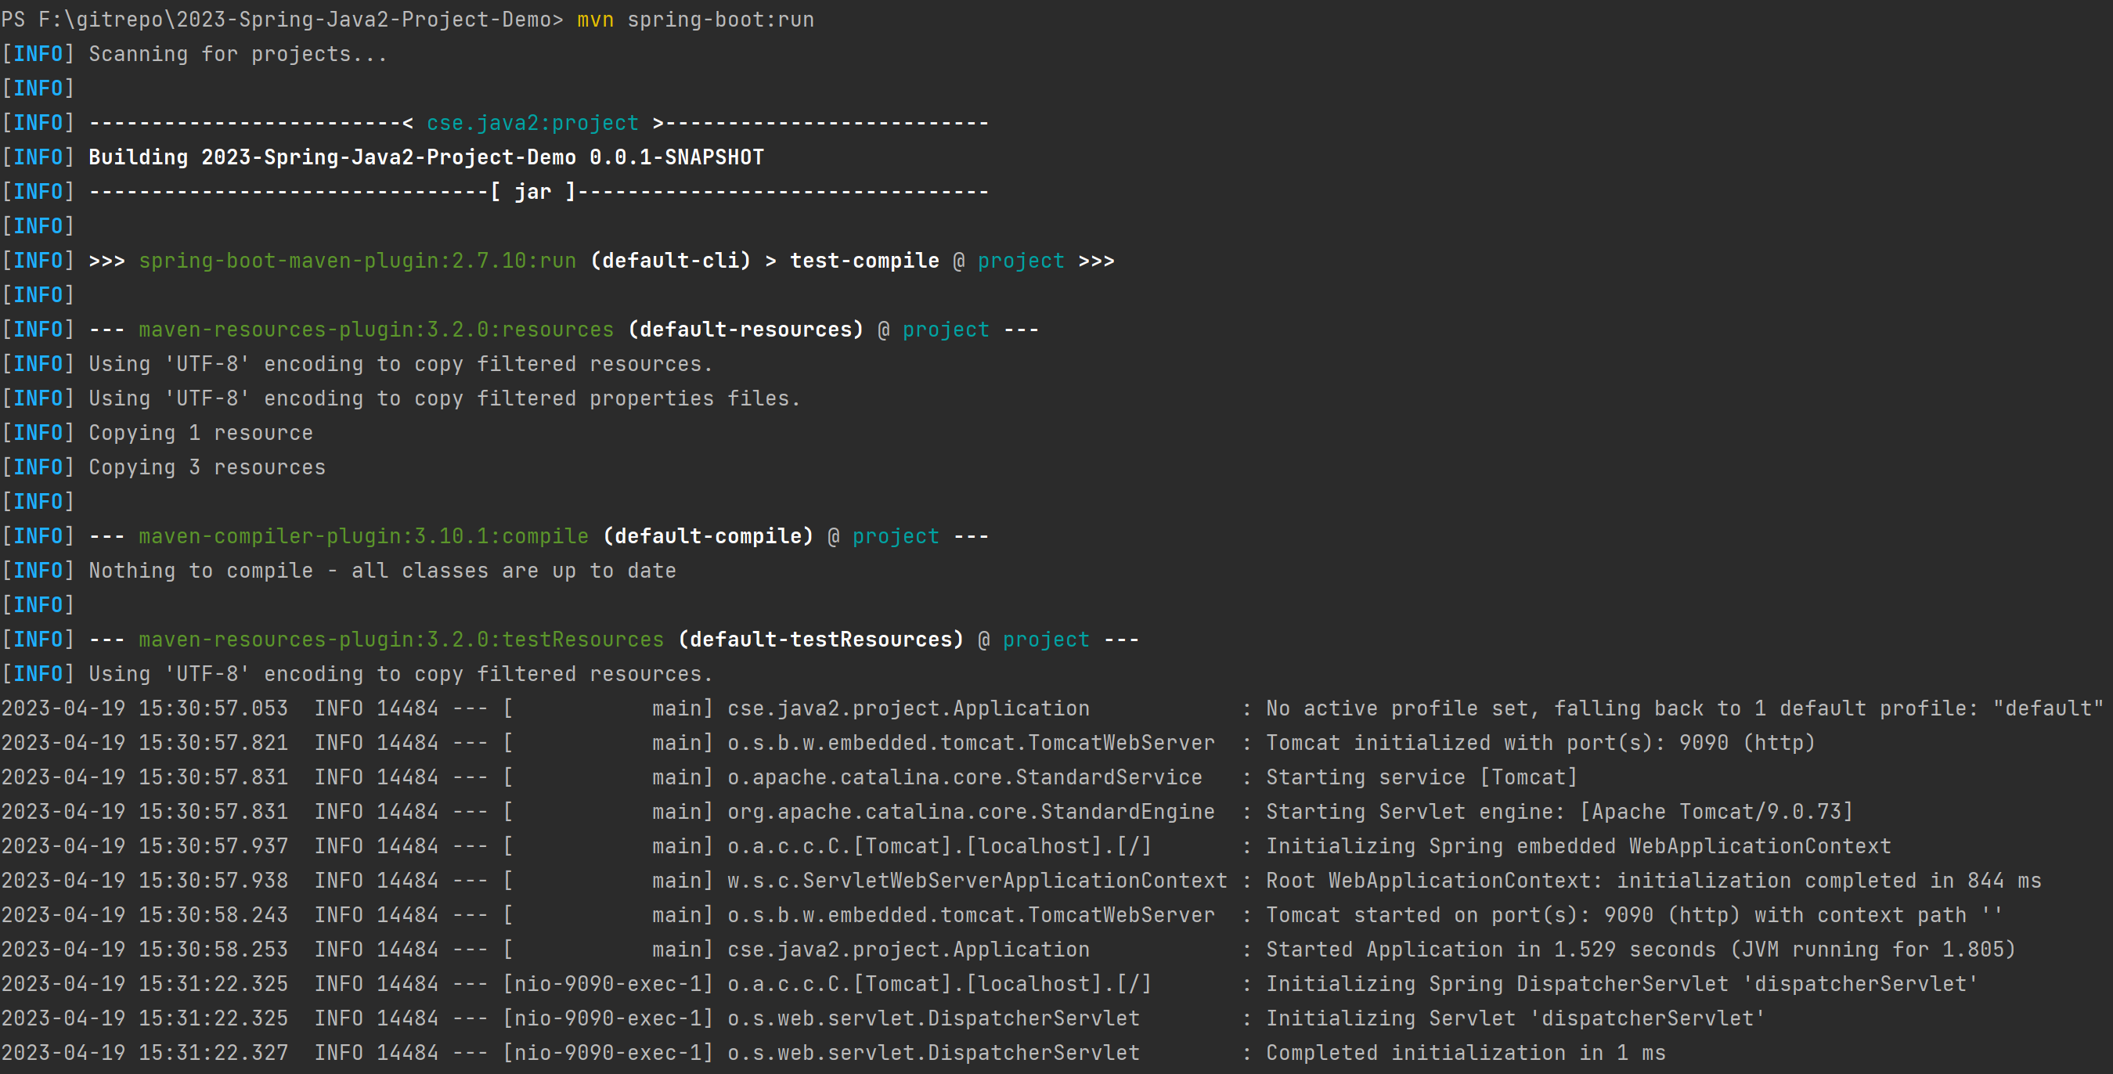Click the 'Starting service [Tomcat]' message
Image resolution: width=2113 pixels, height=1074 pixels.
(x=1421, y=778)
